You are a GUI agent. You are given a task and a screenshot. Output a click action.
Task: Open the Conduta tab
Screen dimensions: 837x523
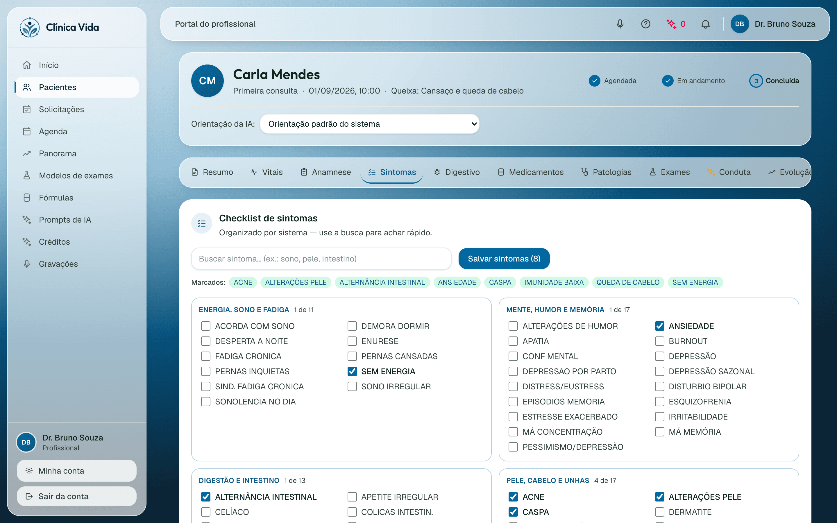[728, 172]
